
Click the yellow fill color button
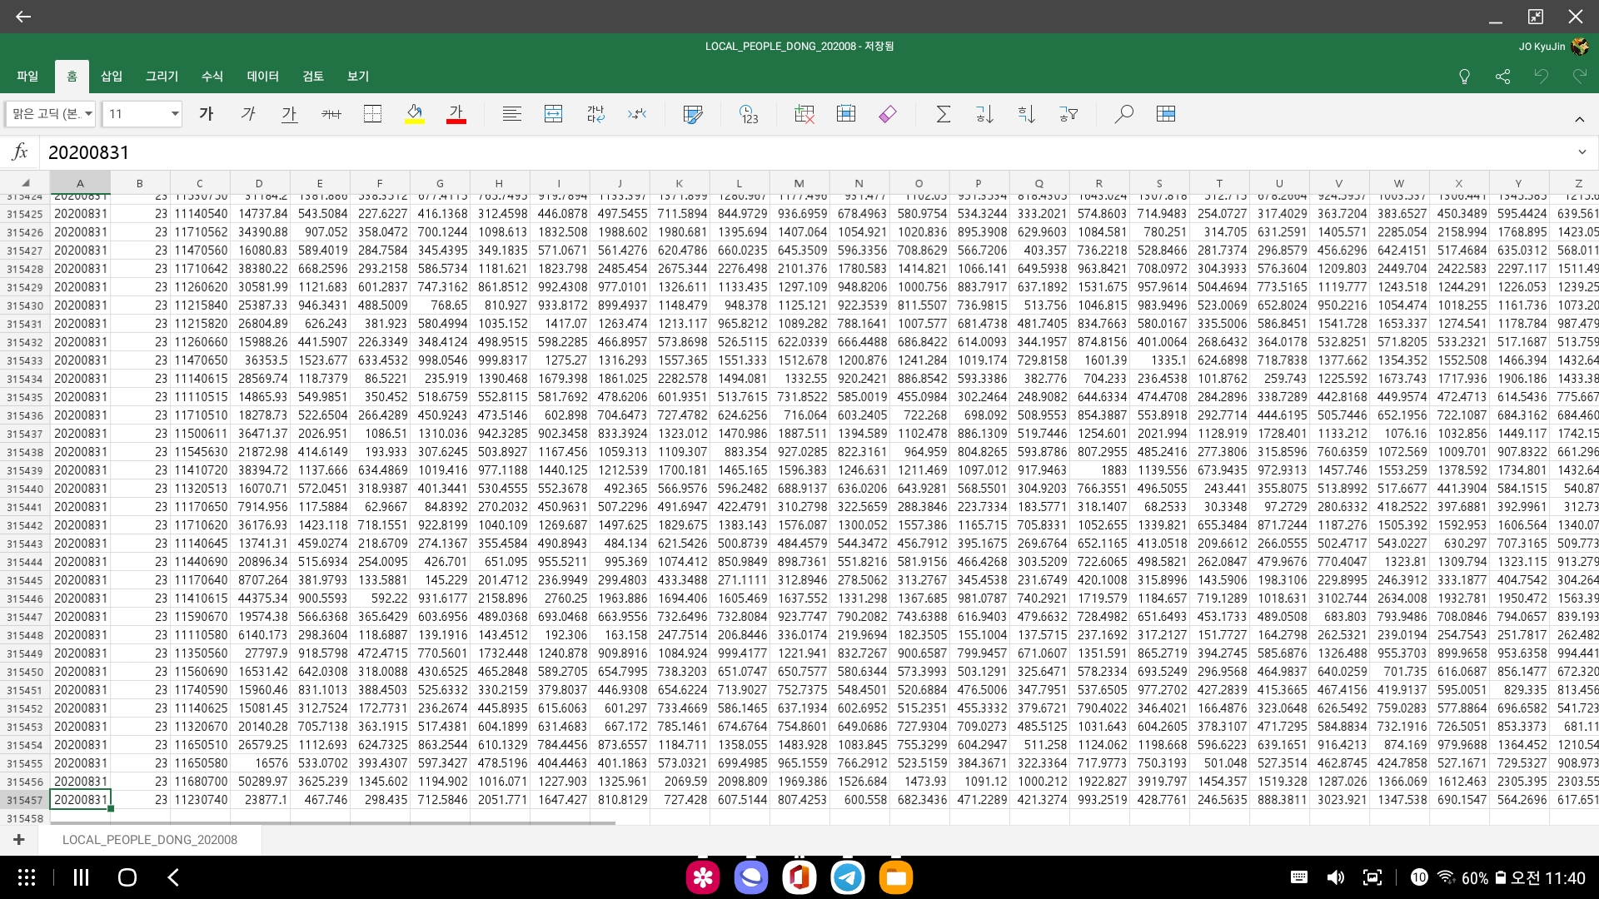tap(414, 114)
